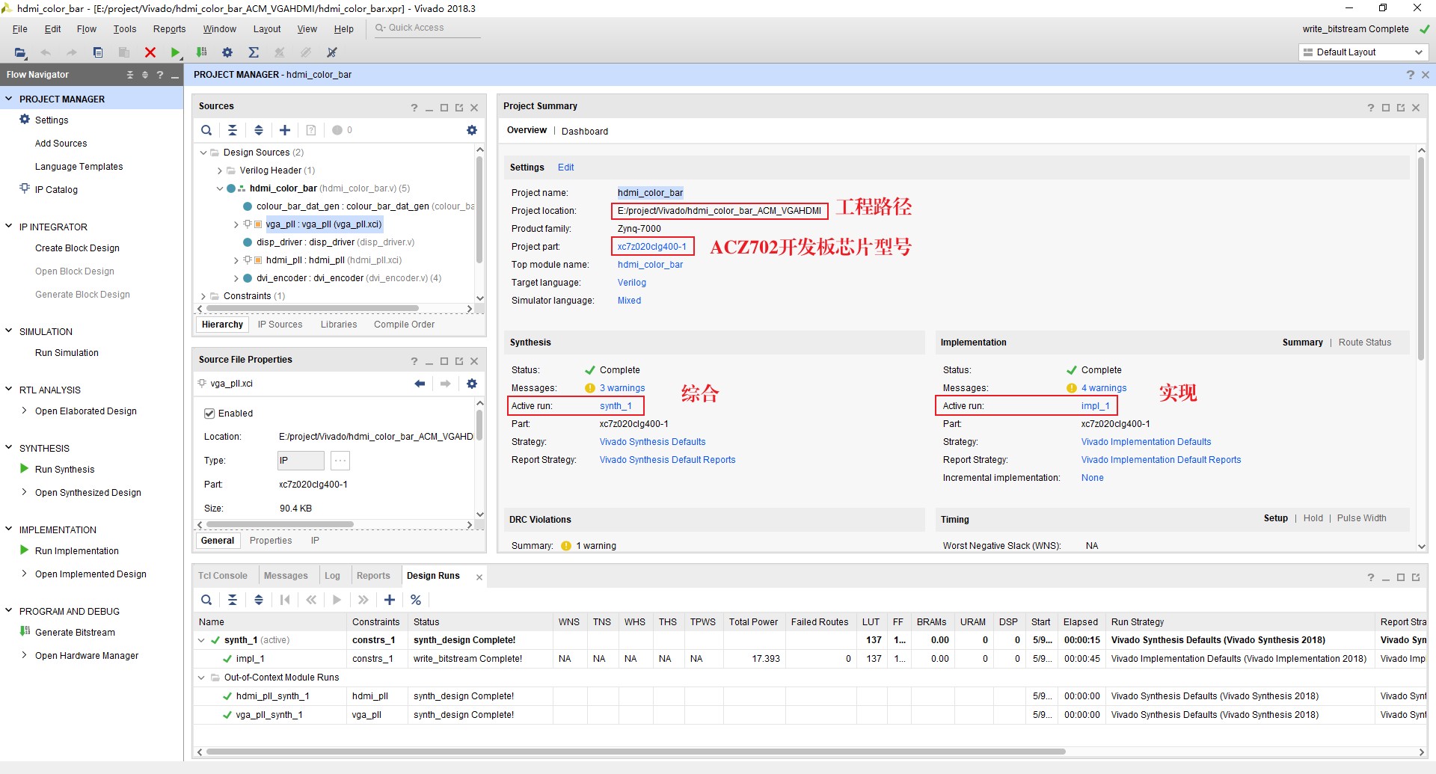Image resolution: width=1436 pixels, height=774 pixels.
Task: Launch selected run with play icon in Design Runs
Action: (x=337, y=600)
